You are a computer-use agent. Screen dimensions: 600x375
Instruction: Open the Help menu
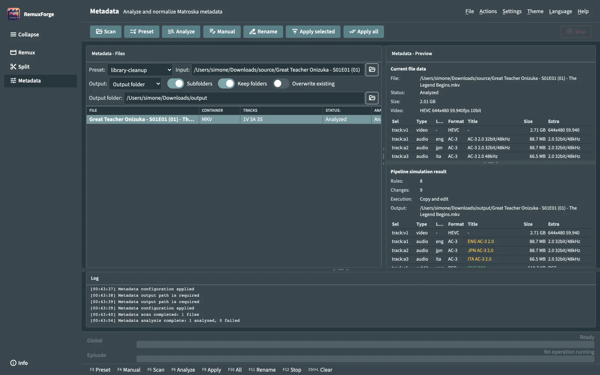(583, 11)
